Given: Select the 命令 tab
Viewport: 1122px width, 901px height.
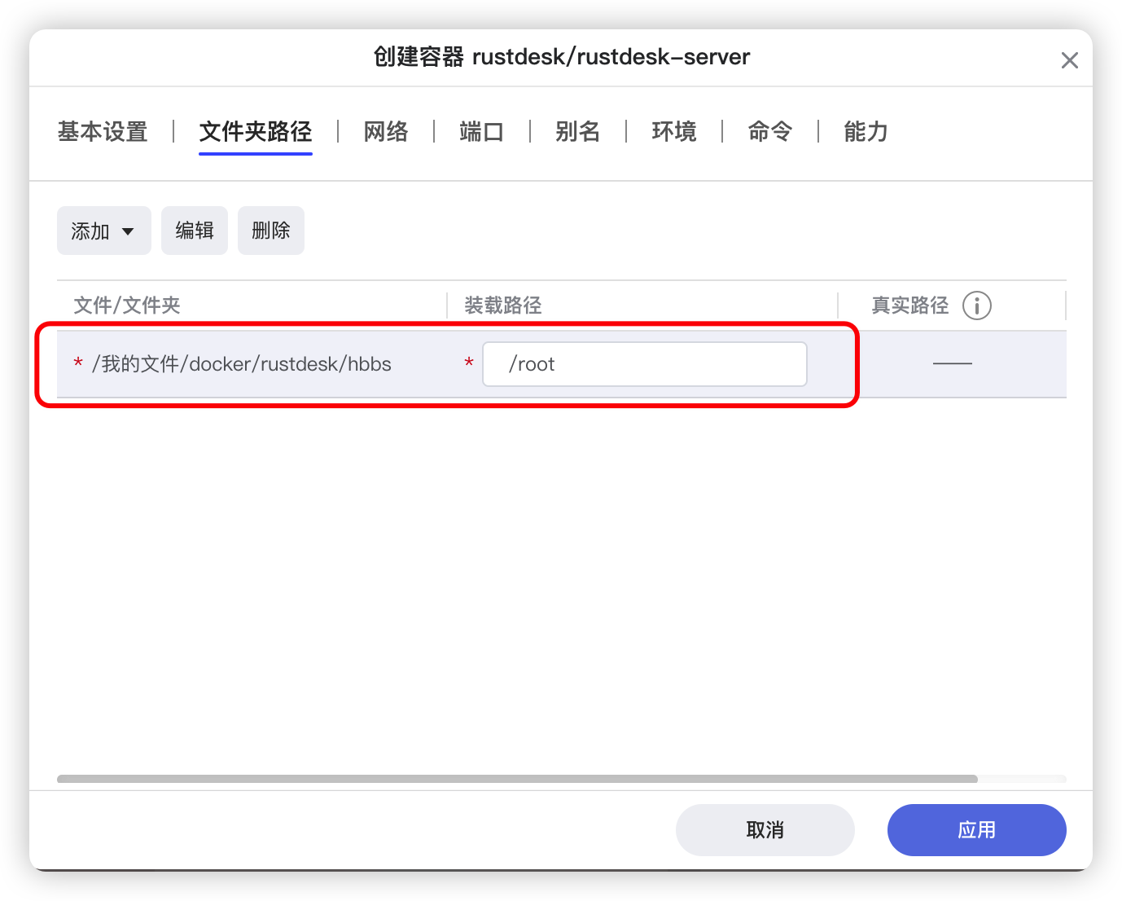Looking at the screenshot, I should pyautogui.click(x=770, y=131).
